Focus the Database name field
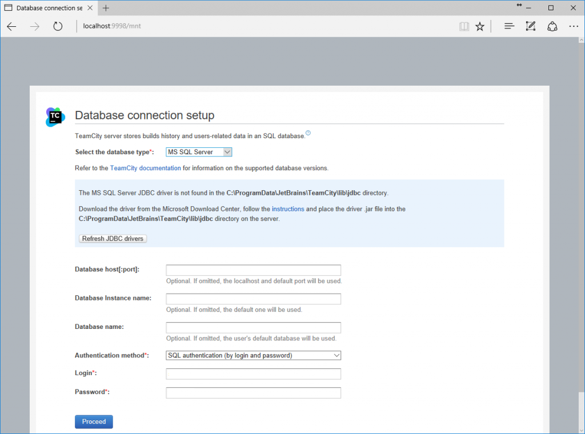This screenshot has height=434, width=585. click(253, 327)
